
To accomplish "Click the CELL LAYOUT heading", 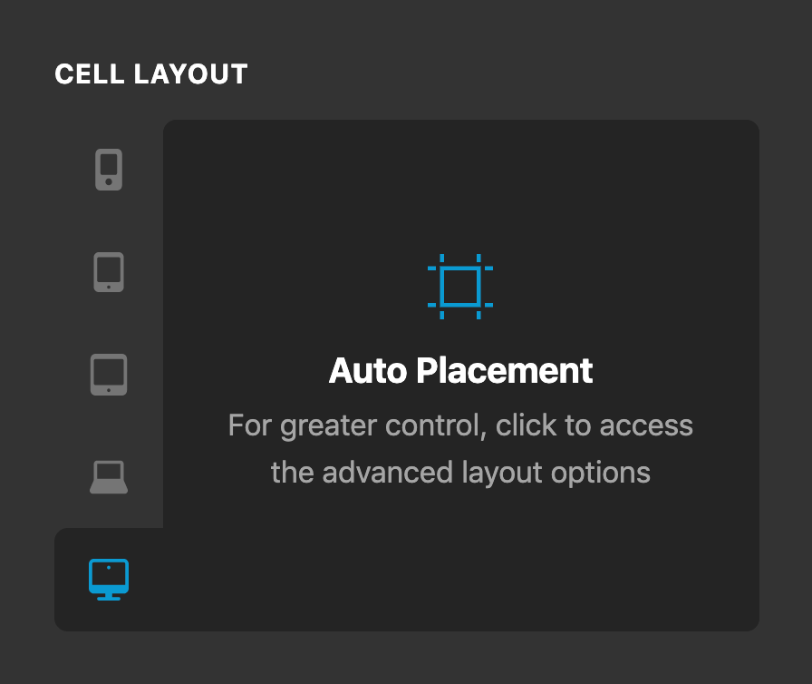I will click(x=152, y=74).
